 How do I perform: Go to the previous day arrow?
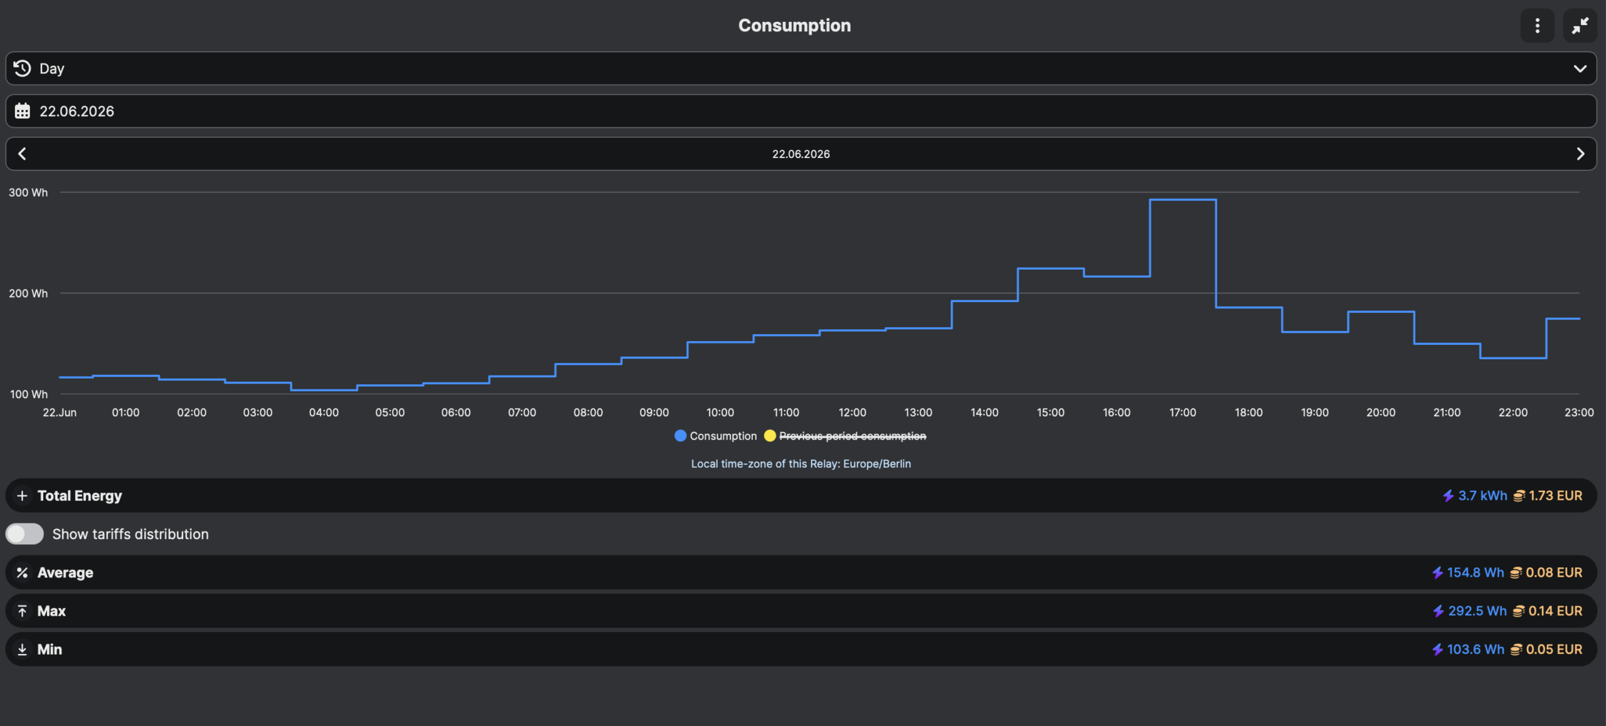pyautogui.click(x=22, y=154)
